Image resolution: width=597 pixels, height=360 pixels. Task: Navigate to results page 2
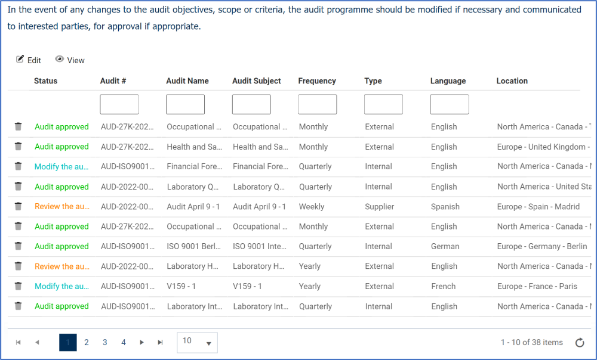(86, 342)
